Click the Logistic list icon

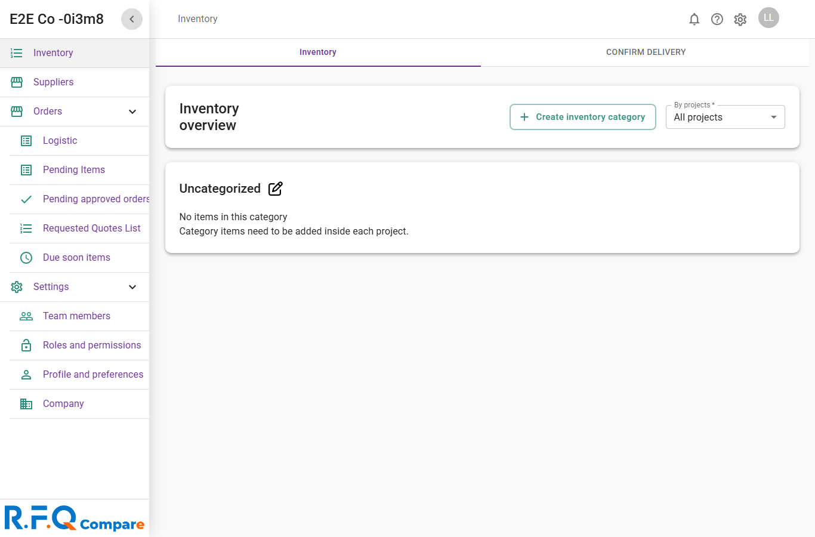pyautogui.click(x=26, y=141)
